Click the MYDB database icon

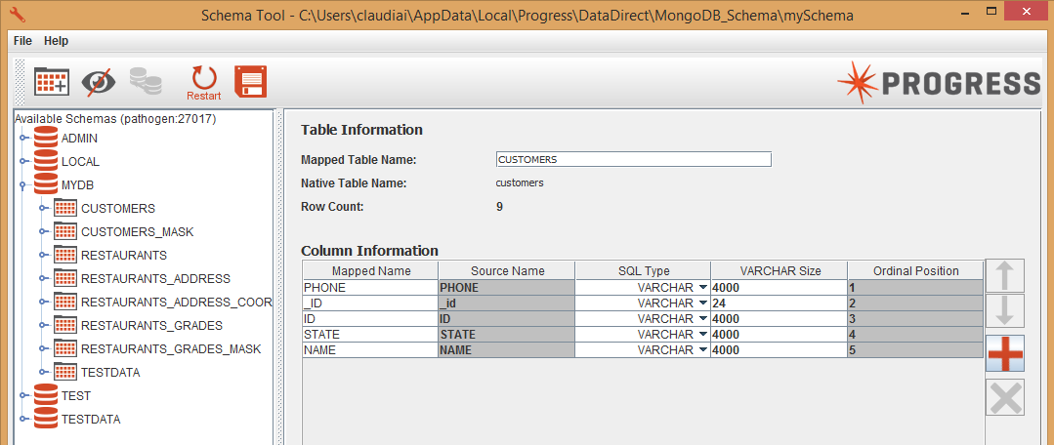click(46, 184)
